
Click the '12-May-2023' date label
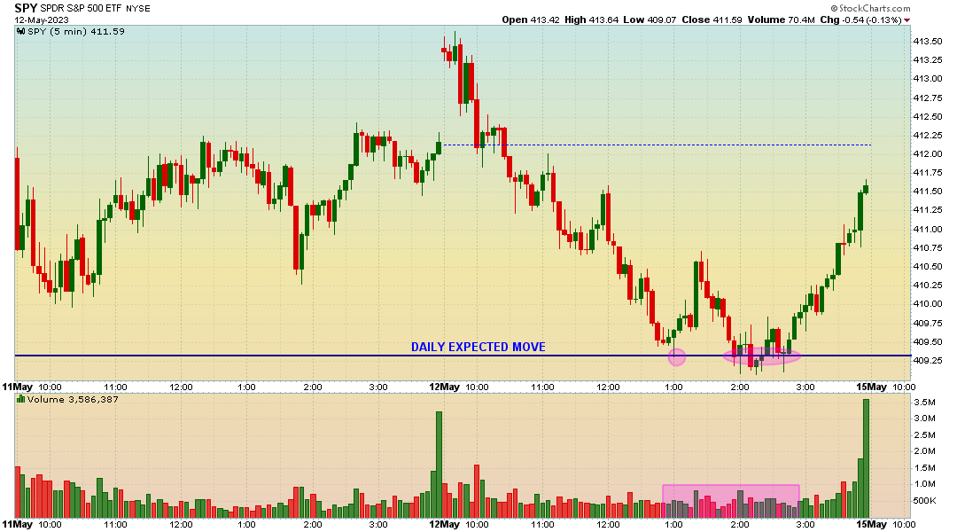click(x=42, y=20)
